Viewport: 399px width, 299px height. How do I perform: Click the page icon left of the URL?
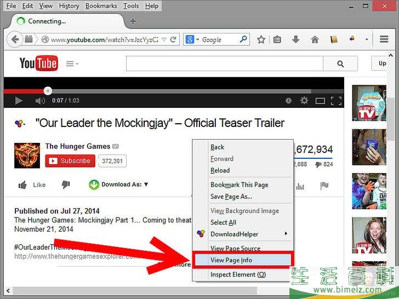click(x=29, y=39)
